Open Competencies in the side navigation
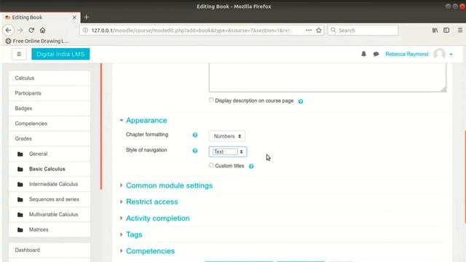The width and height of the screenshot is (466, 262). tap(50, 124)
